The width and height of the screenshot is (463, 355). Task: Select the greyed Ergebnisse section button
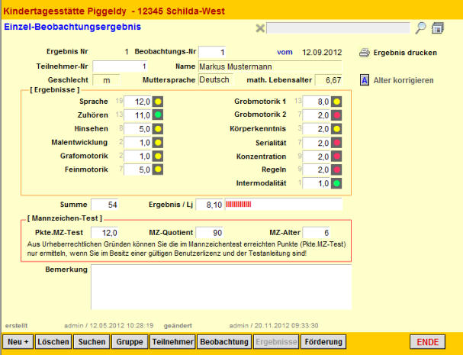[x=276, y=342]
